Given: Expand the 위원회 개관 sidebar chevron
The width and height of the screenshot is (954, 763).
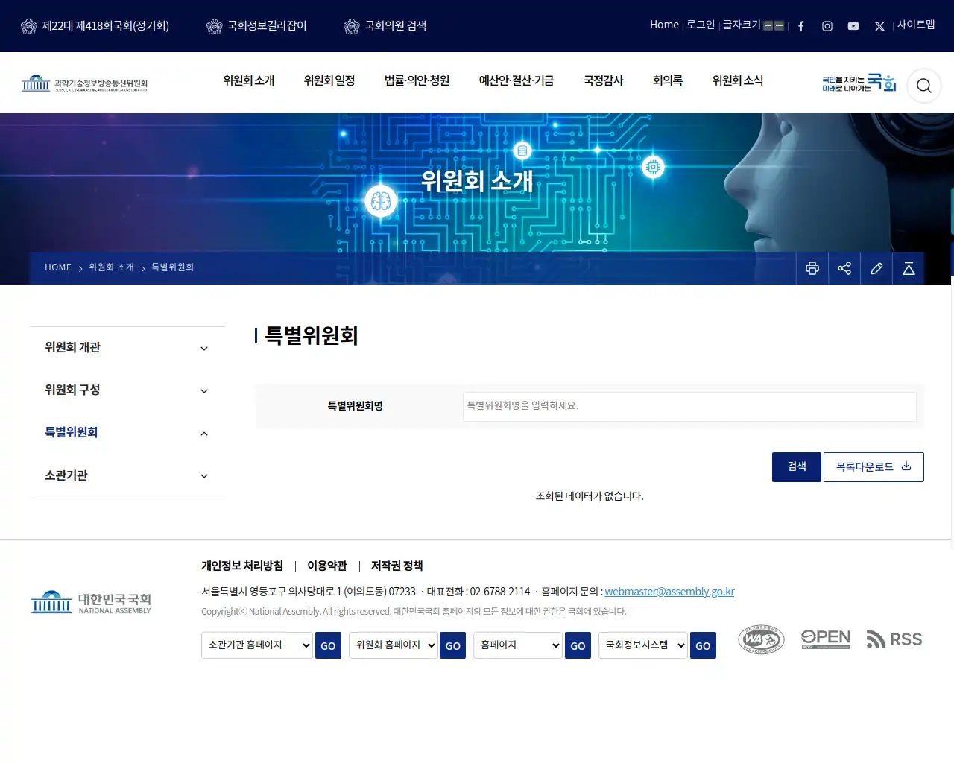Looking at the screenshot, I should [204, 349].
